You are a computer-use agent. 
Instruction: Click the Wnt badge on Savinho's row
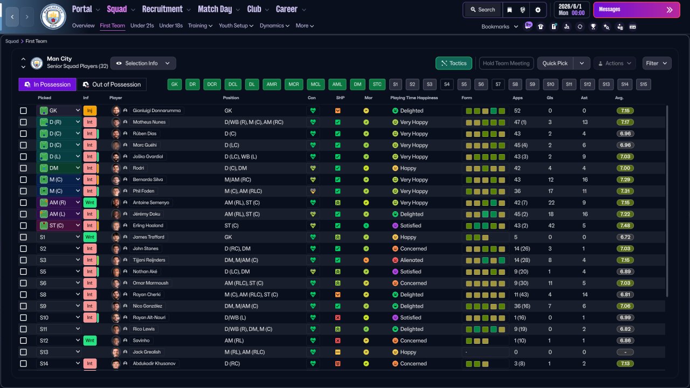[89, 341]
